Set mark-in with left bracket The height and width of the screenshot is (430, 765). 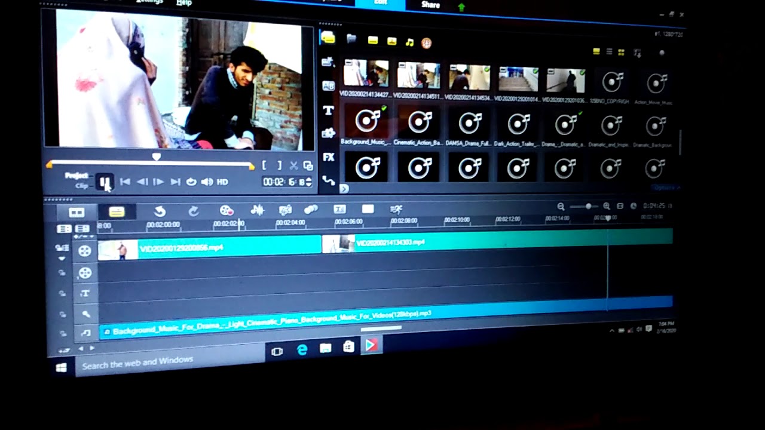tap(264, 165)
